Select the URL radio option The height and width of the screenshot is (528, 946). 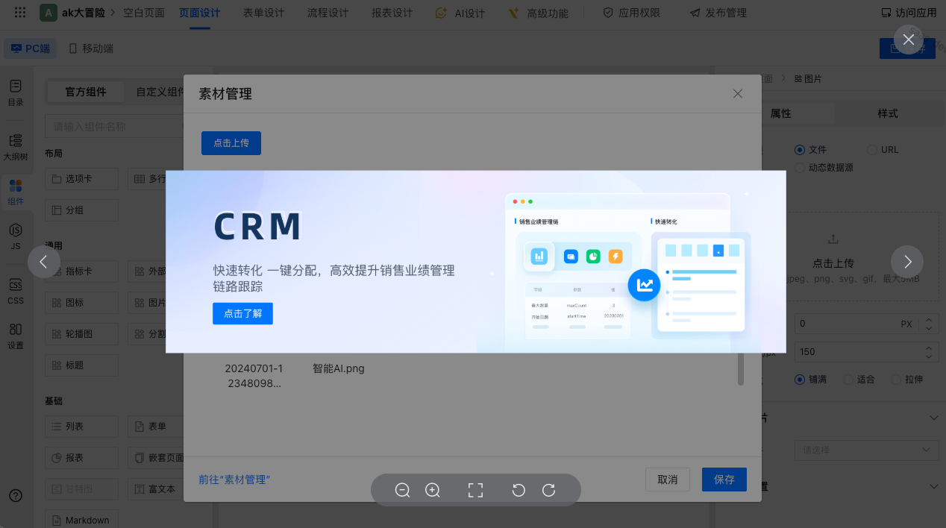click(872, 150)
